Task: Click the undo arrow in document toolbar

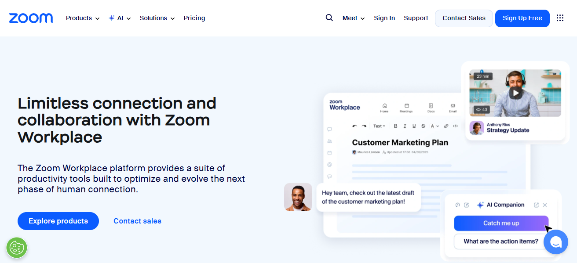Action: tap(355, 126)
